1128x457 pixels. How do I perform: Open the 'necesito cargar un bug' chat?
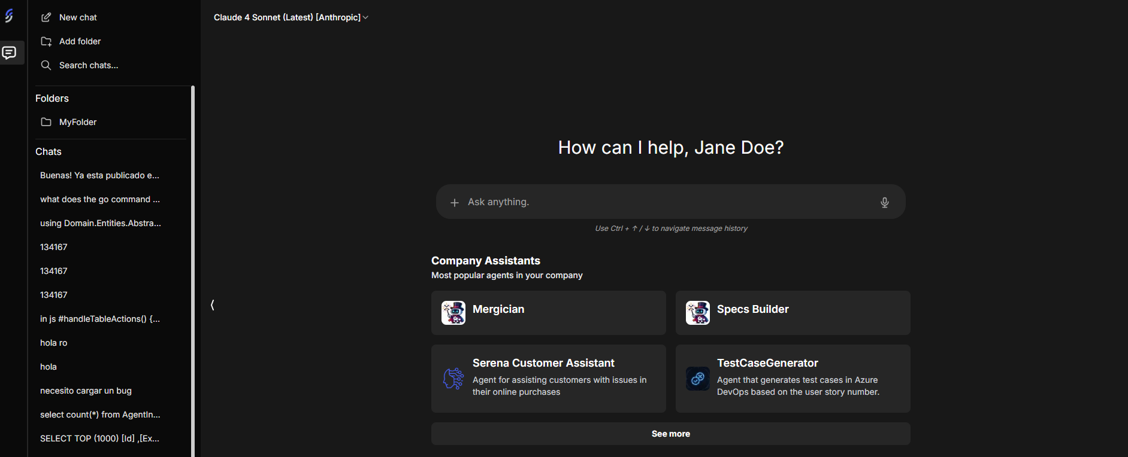click(86, 391)
